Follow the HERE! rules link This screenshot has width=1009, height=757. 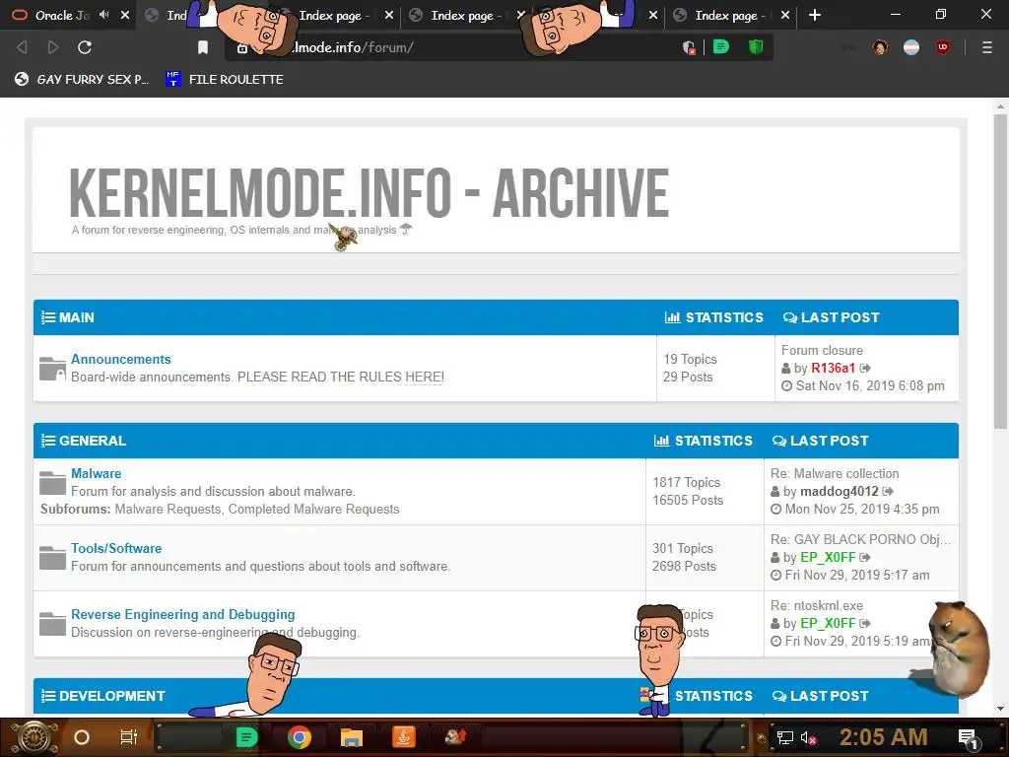click(x=424, y=377)
